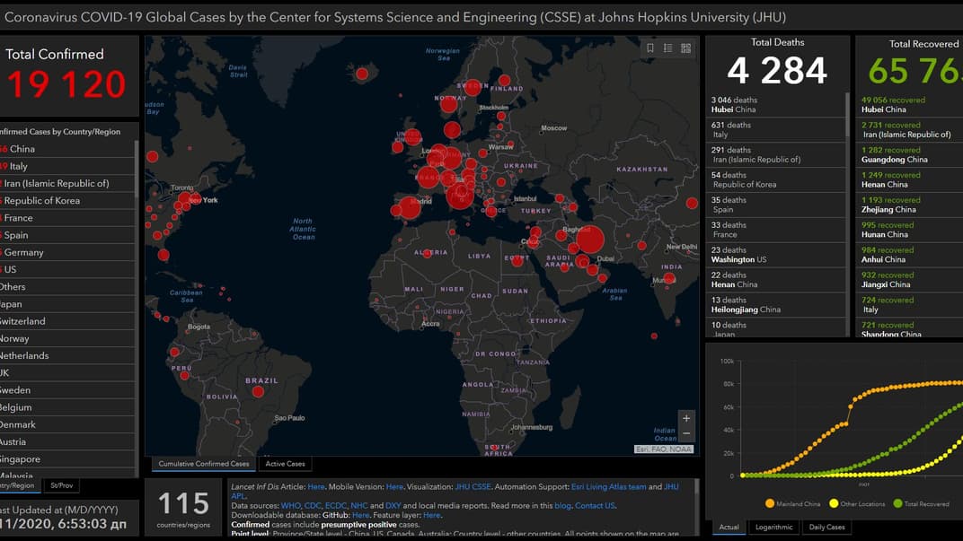Switch to the Active Cases map tab

[285, 464]
